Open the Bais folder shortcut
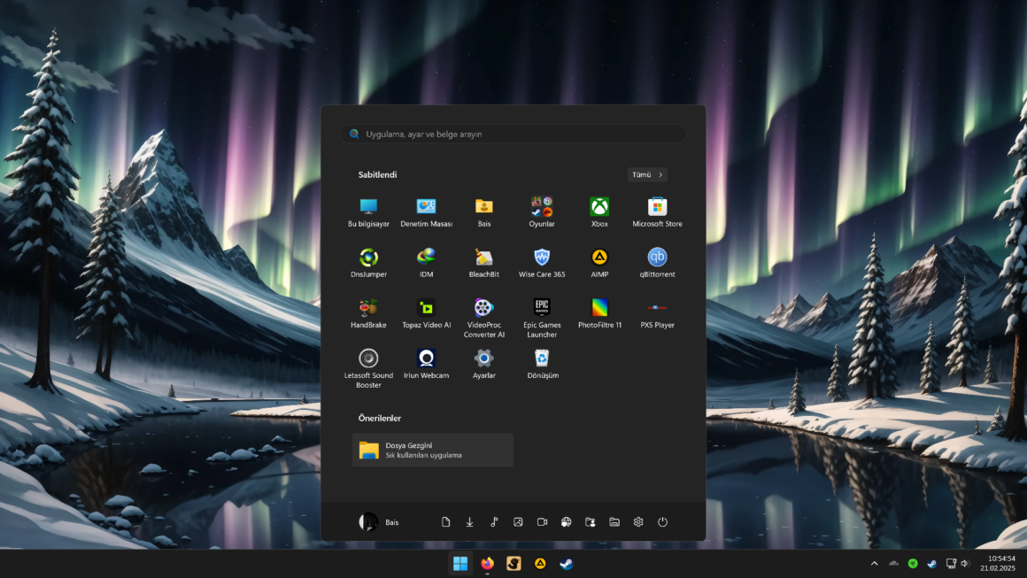 click(x=484, y=212)
